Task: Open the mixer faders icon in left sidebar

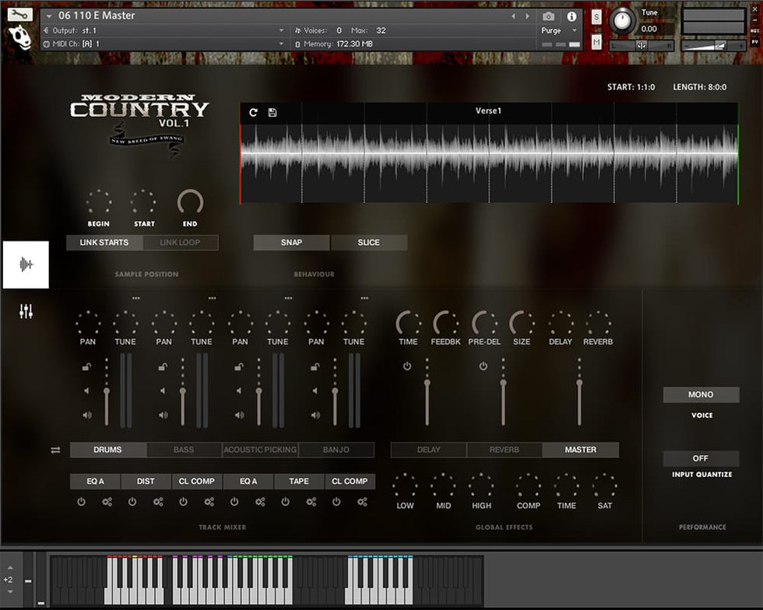Action: click(x=26, y=312)
